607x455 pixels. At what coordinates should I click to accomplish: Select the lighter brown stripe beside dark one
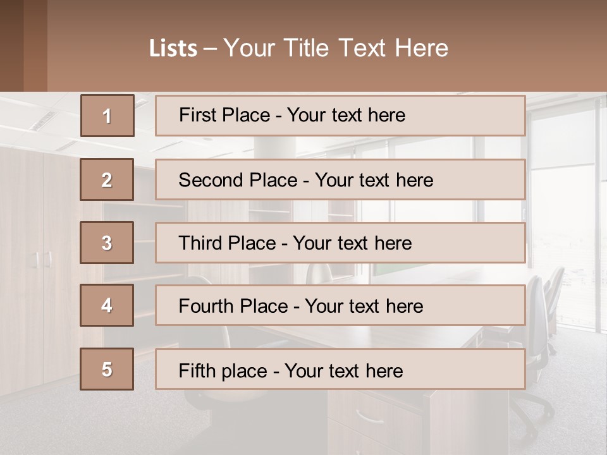(35, 45)
